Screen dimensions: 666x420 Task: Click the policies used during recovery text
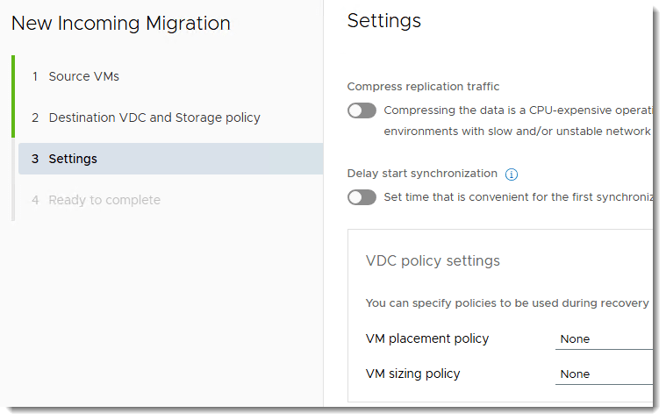(x=506, y=303)
